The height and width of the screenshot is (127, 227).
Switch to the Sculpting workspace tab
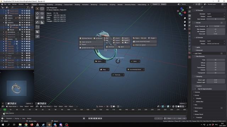pyautogui.click(x=50, y=5)
